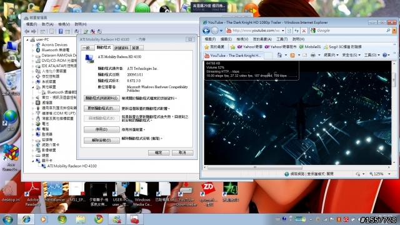Expand the IDE ATA/ATAPI controllers node
Screen dimensions: 400x225
[x=32, y=66]
